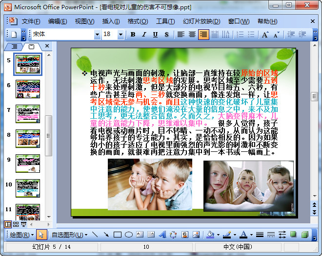Open the 文件(F) menu
The image size is (322, 256).
click(31, 21)
